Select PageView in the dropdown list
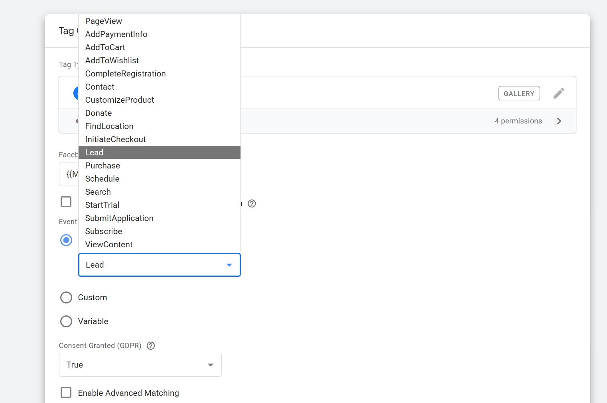607x403 pixels. (103, 21)
